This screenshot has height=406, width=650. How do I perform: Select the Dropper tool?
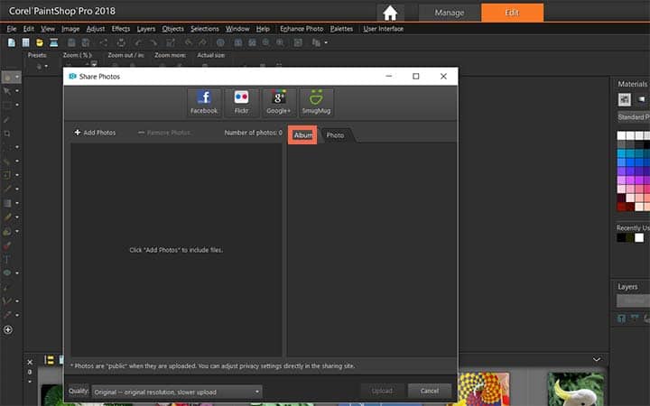(7, 119)
